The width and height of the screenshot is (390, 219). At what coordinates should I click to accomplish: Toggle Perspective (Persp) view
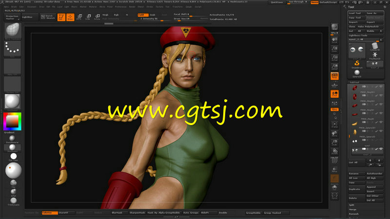334,76
